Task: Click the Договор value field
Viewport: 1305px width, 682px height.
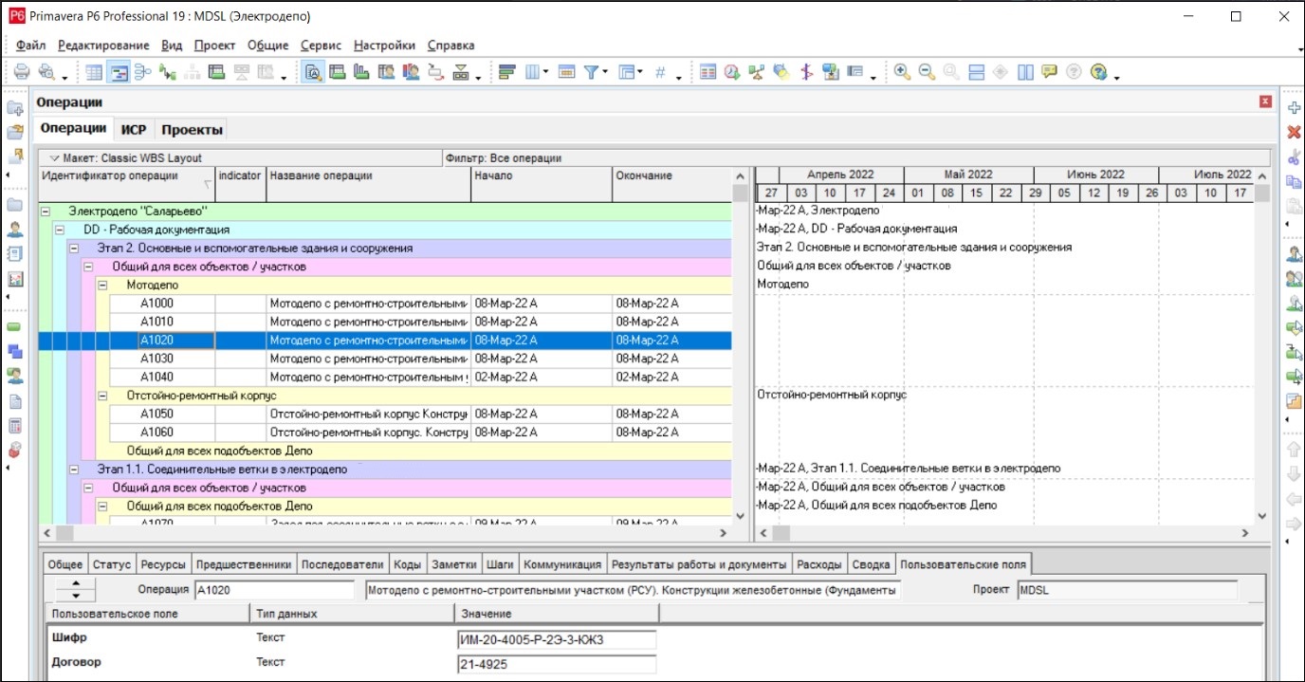Action: (556, 664)
